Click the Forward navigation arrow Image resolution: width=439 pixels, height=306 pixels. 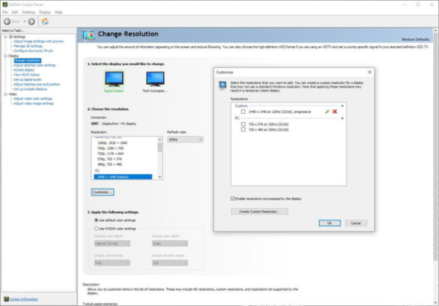point(31,21)
